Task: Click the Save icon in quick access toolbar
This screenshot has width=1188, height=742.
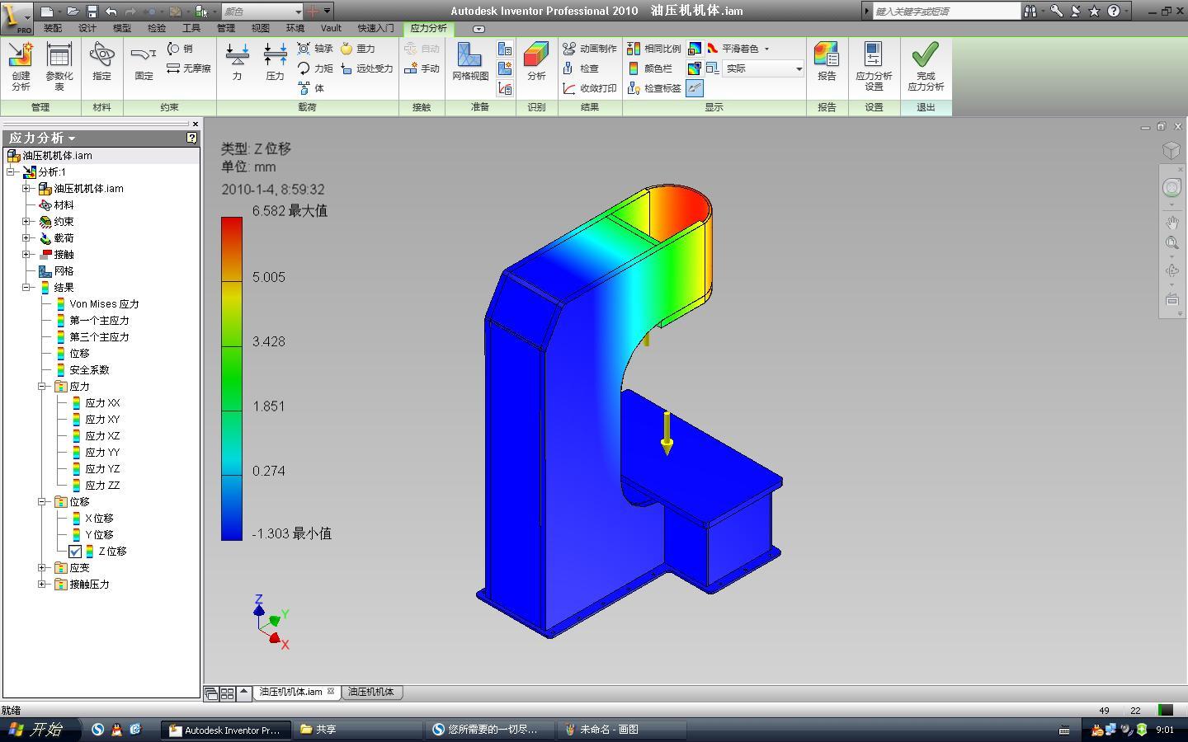Action: coord(92,12)
